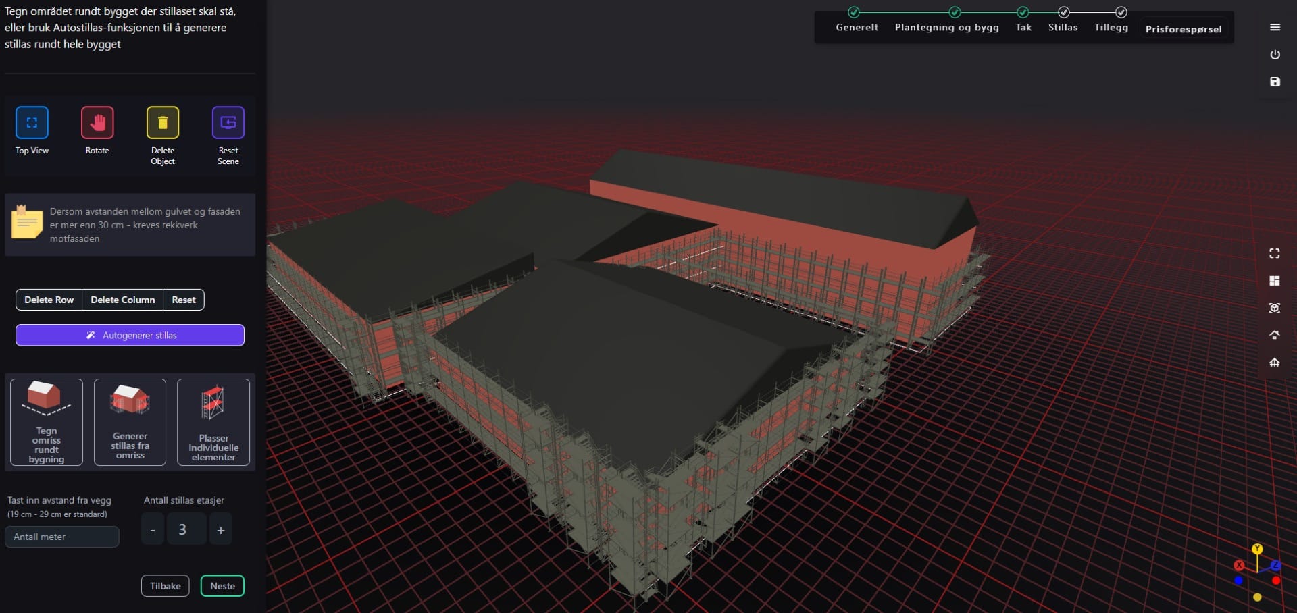Screen dimensions: 1297x613
Task: Click the save disk icon
Action: [x=1275, y=82]
